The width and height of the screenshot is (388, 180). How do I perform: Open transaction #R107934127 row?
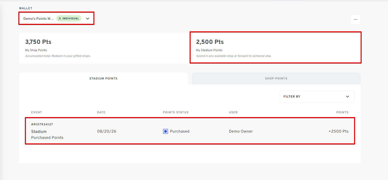coord(190,131)
